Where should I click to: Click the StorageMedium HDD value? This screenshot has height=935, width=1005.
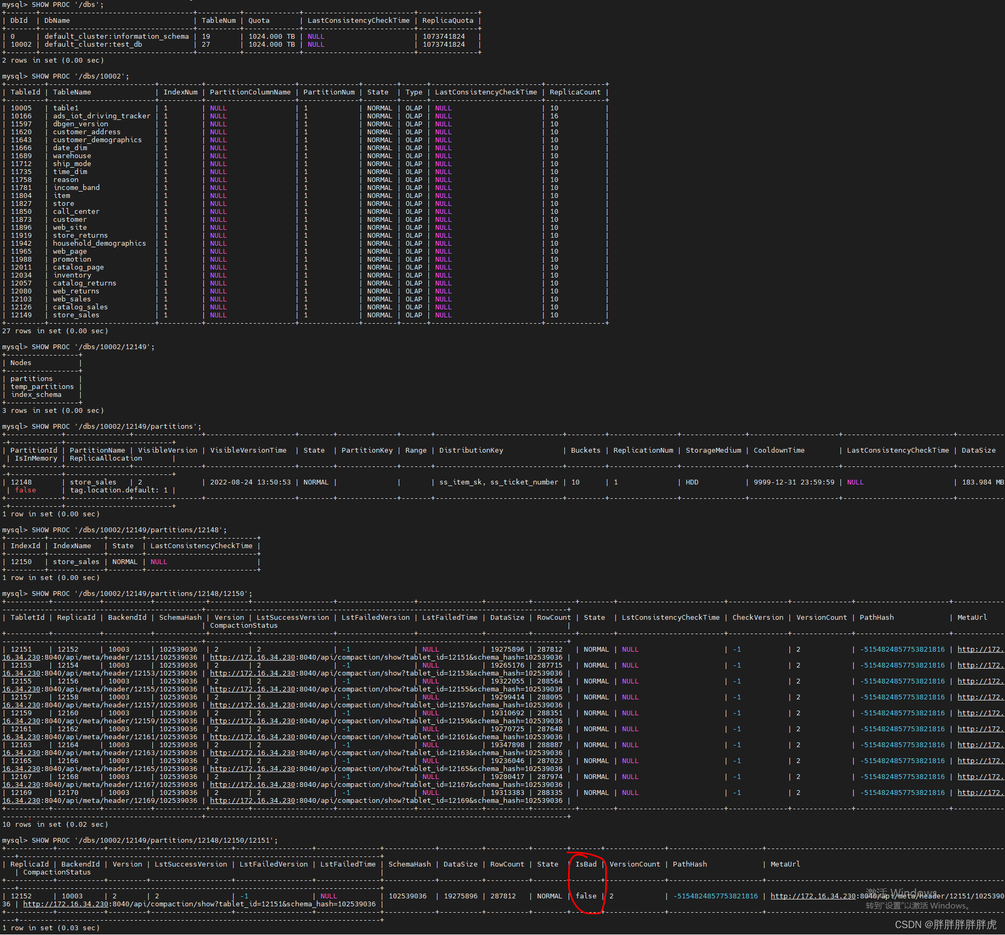tap(692, 482)
